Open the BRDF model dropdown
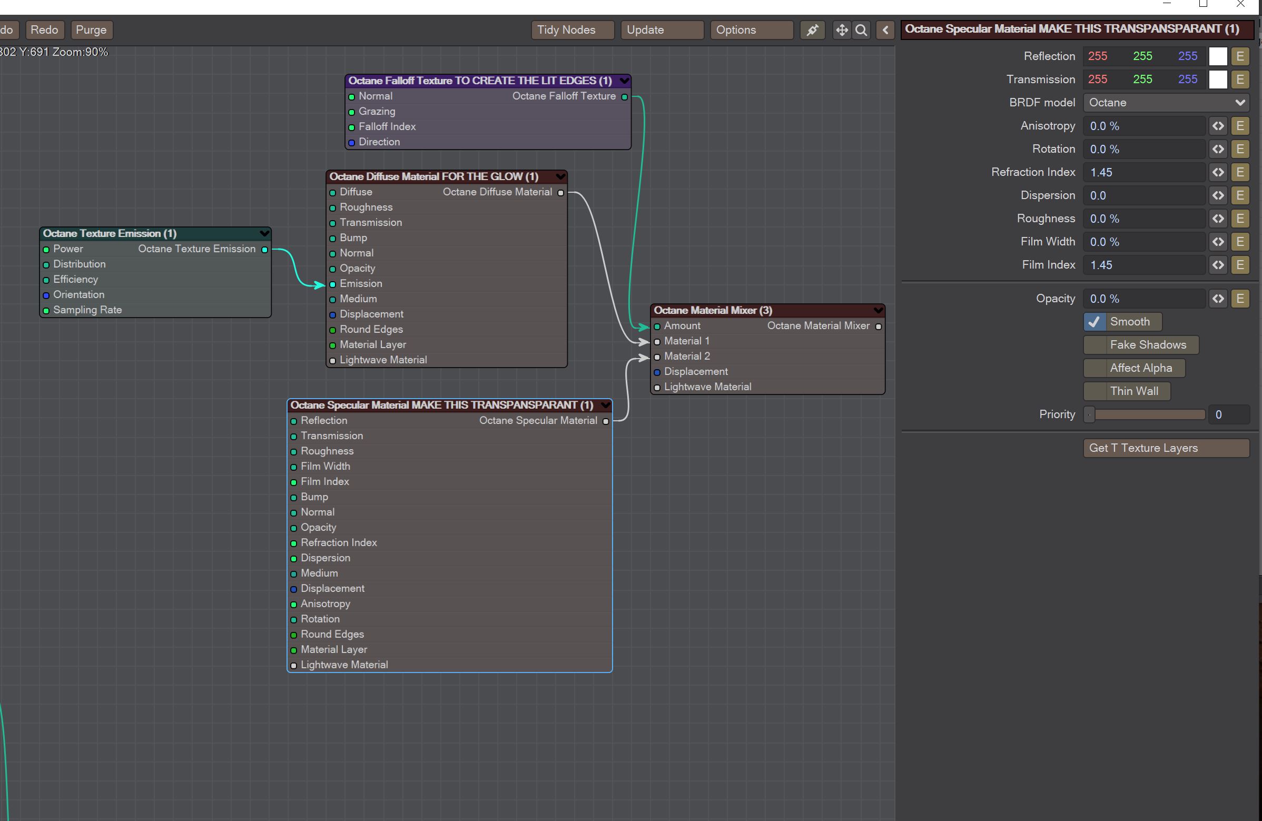Viewport: 1262px width, 821px height. pyautogui.click(x=1166, y=103)
